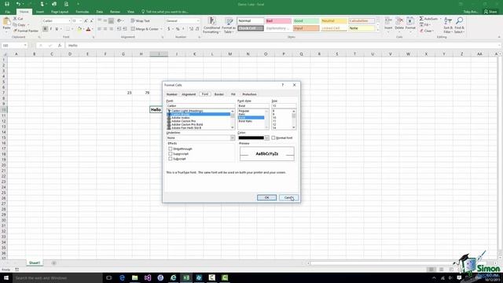The image size is (503, 283).
Task: Click the Increase Font Size icon
Action: click(86, 20)
